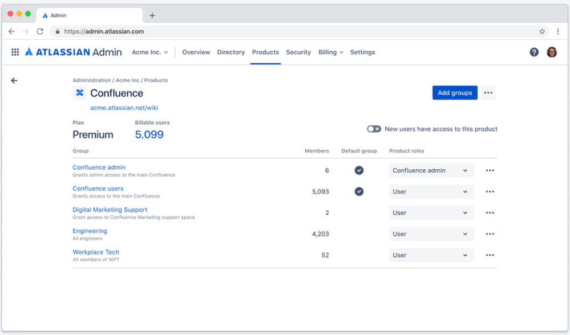Click the Add groups button

pos(455,93)
